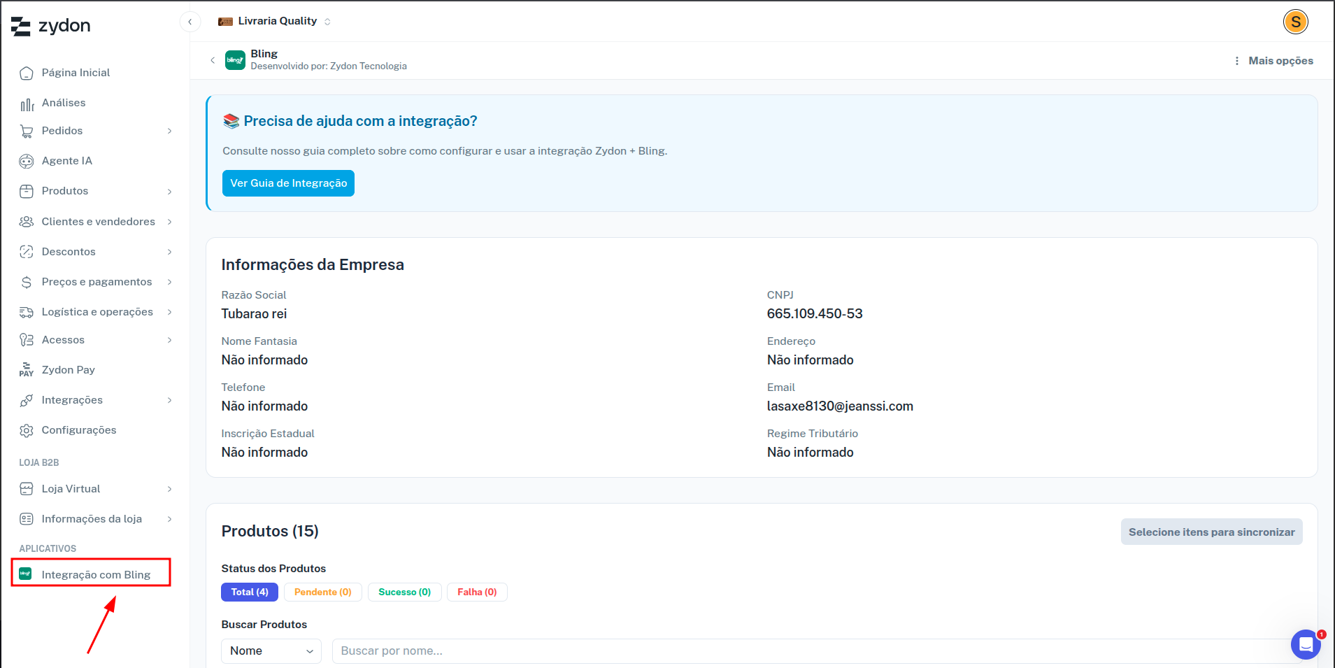Filter products by Total (4)

click(250, 592)
